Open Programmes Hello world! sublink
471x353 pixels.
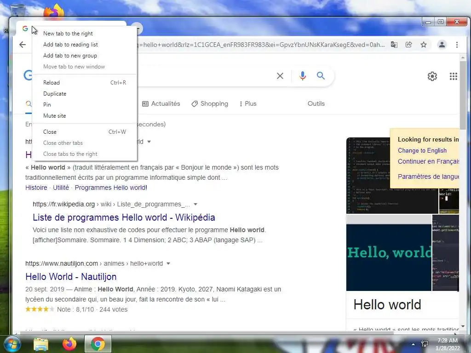[111, 188]
